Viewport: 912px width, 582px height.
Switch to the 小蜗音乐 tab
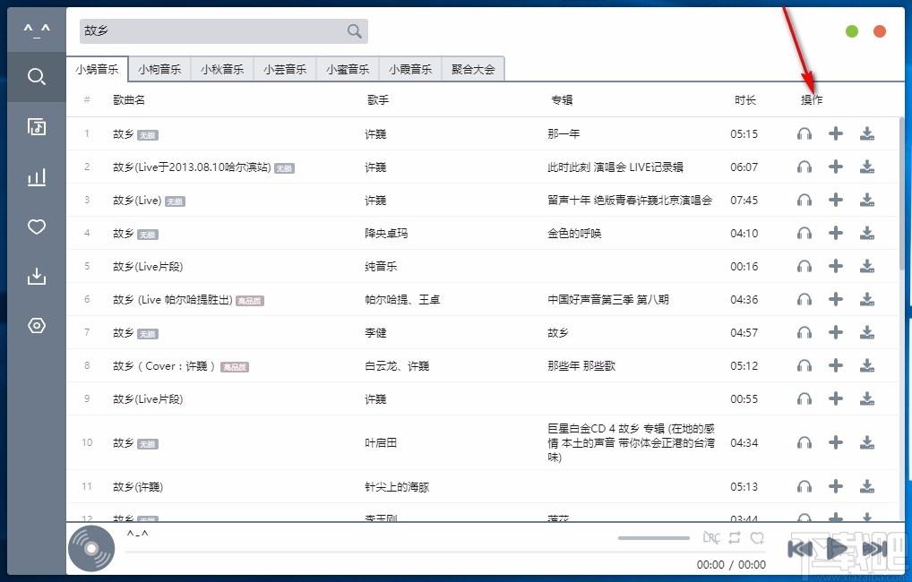pyautogui.click(x=97, y=69)
